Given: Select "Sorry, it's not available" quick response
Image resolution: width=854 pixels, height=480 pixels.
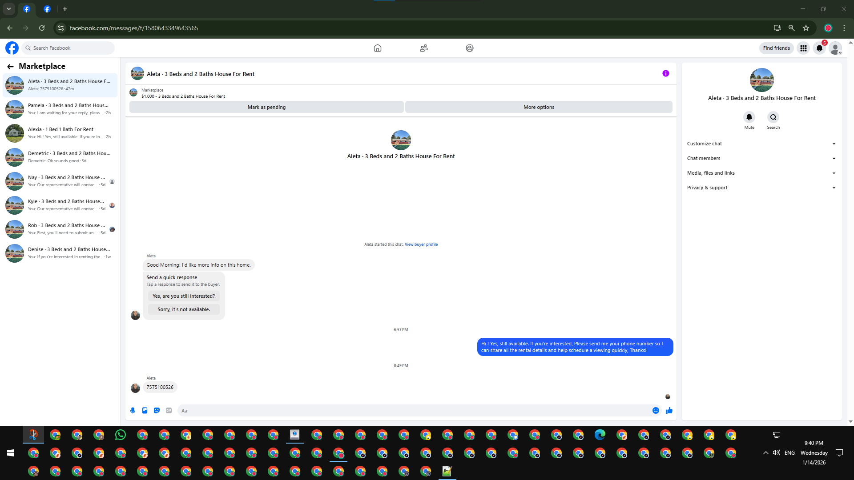Looking at the screenshot, I should coord(184,309).
